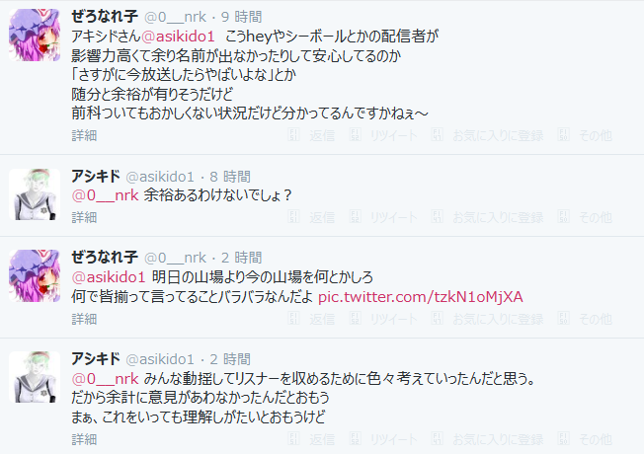This screenshot has width=644, height=454.
Task: Expand 詳細 under the first tweet
Action: point(84,135)
